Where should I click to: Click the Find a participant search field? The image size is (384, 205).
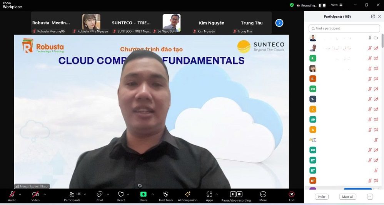pyautogui.click(x=344, y=28)
